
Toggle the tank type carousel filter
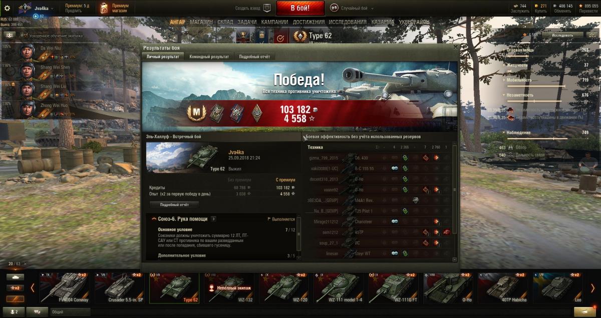[15, 277]
